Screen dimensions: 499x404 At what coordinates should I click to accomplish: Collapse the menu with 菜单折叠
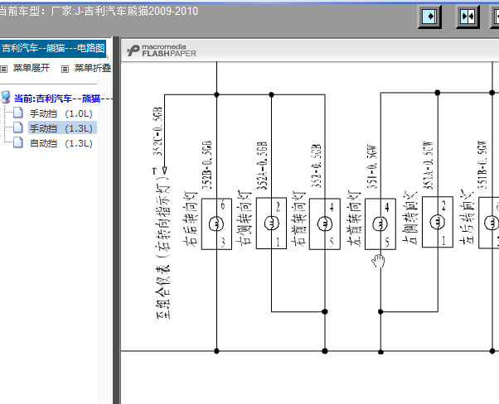(x=93, y=68)
